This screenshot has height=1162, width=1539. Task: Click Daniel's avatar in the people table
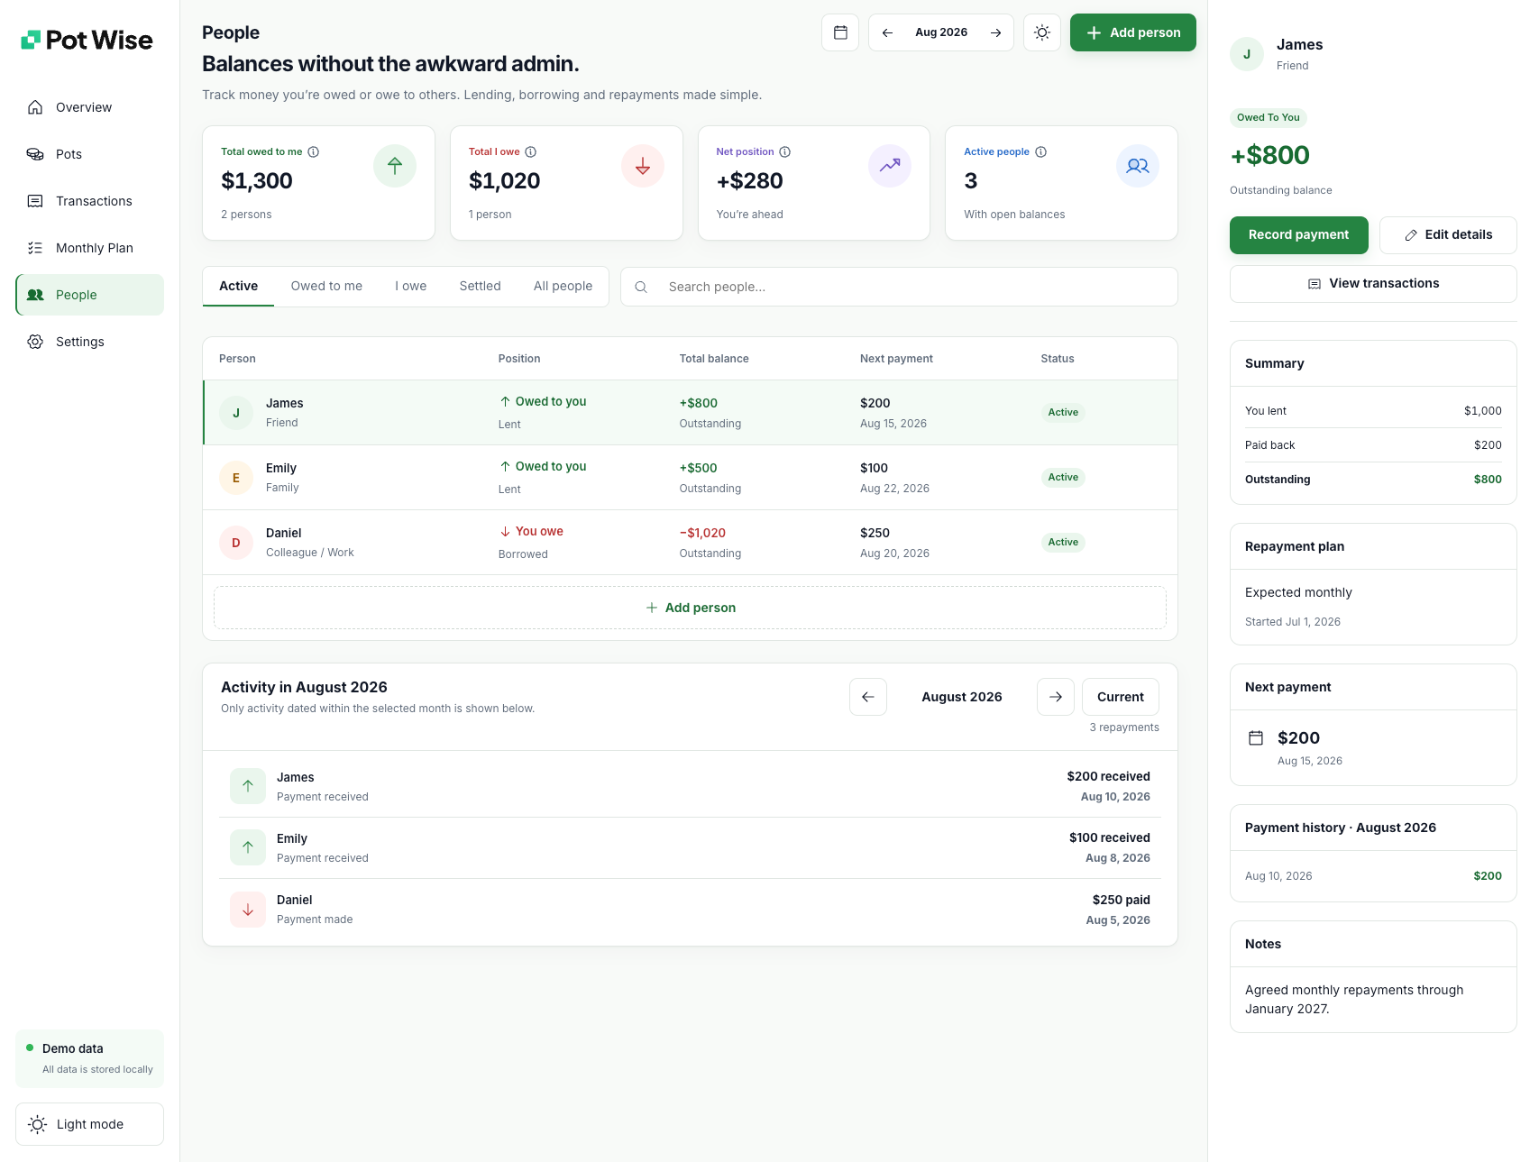coord(236,543)
